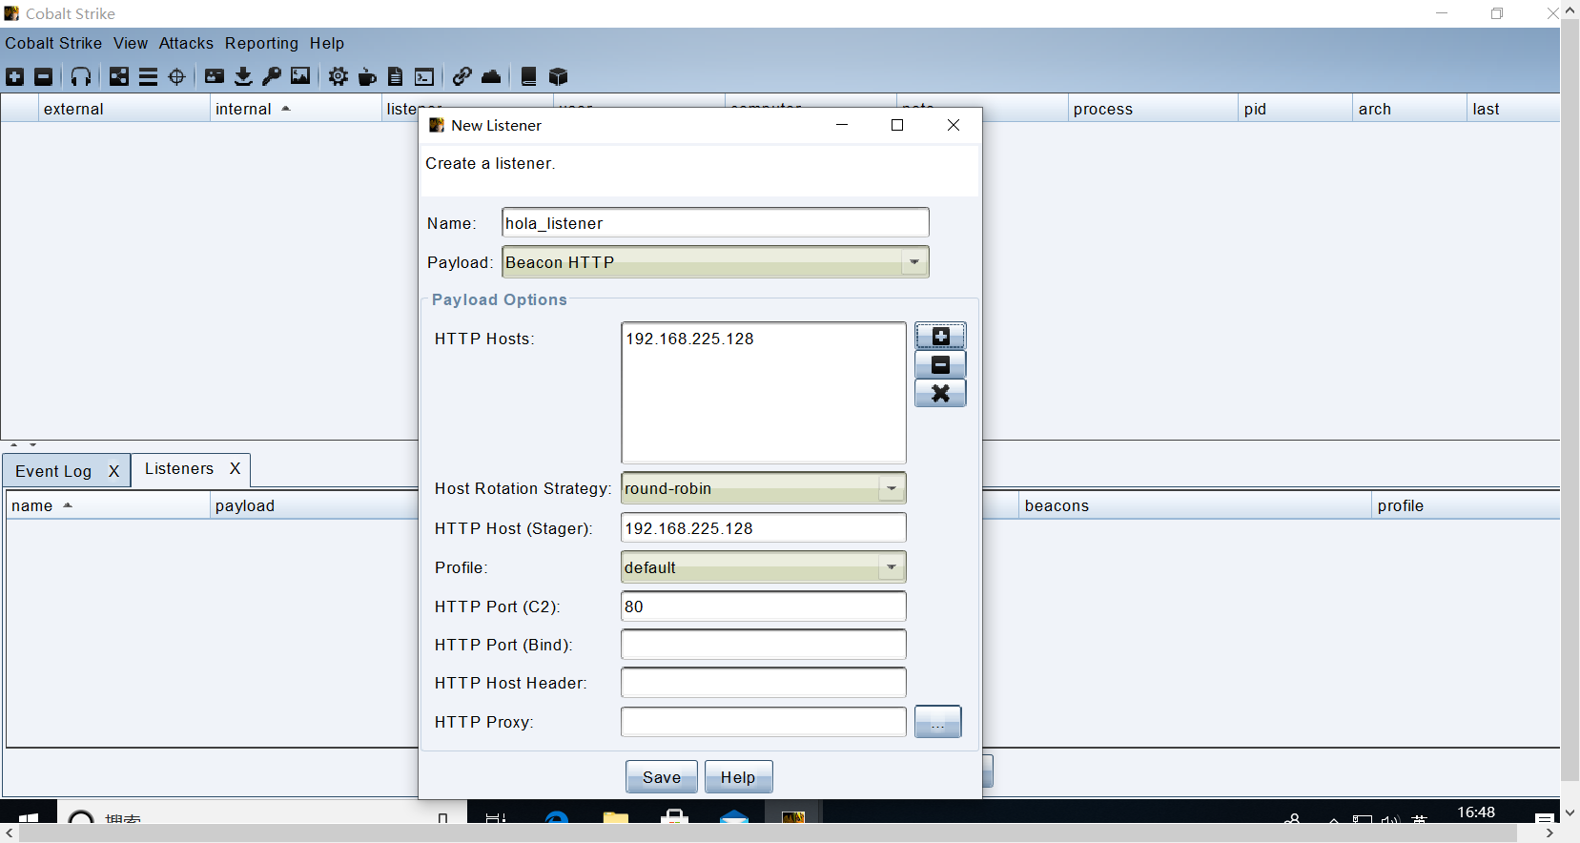The height and width of the screenshot is (843, 1580).
Task: Open Mail app from the taskbar
Action: [734, 817]
